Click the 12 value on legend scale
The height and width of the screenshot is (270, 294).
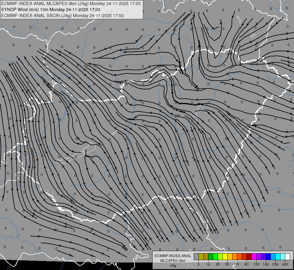[208, 264]
